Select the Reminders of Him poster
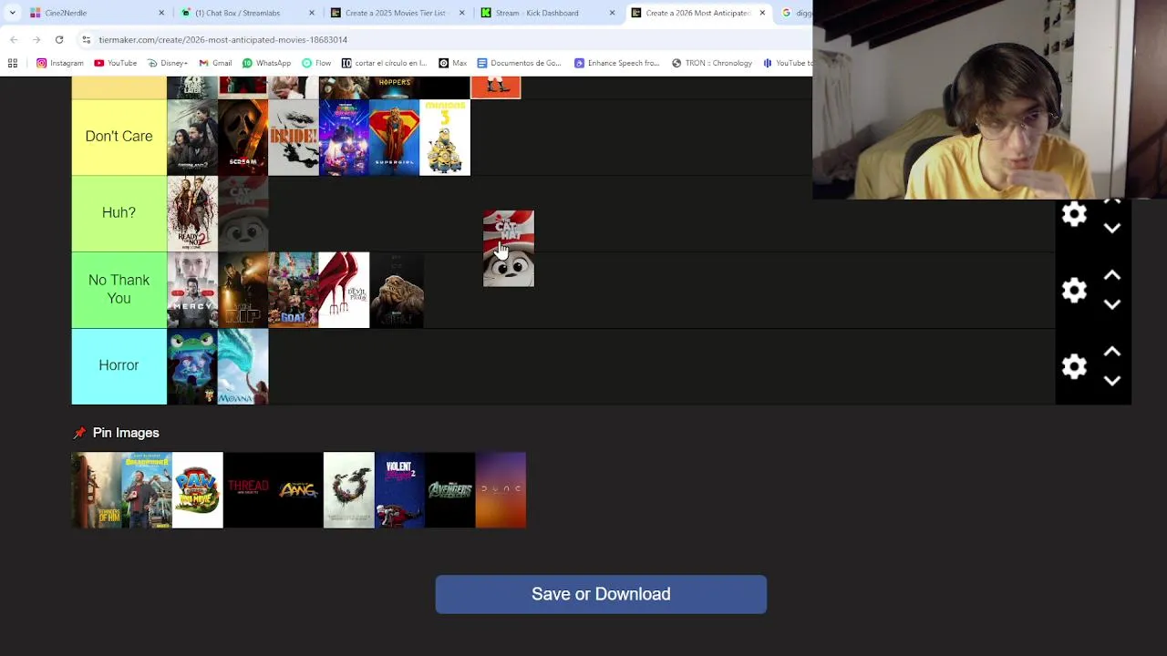The image size is (1167, 656). (97, 490)
